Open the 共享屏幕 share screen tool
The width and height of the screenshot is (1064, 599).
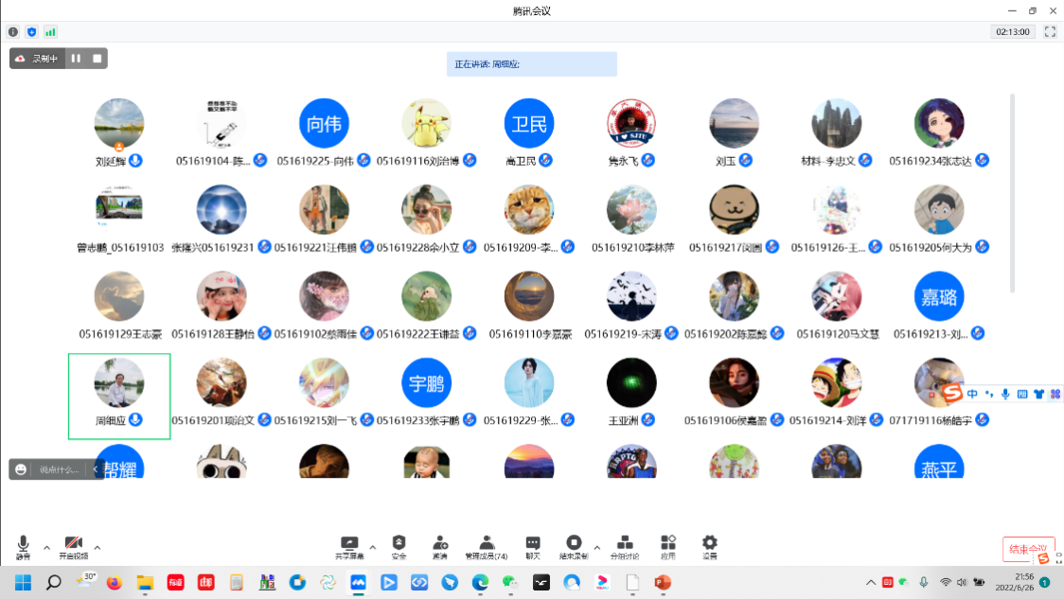(x=349, y=546)
